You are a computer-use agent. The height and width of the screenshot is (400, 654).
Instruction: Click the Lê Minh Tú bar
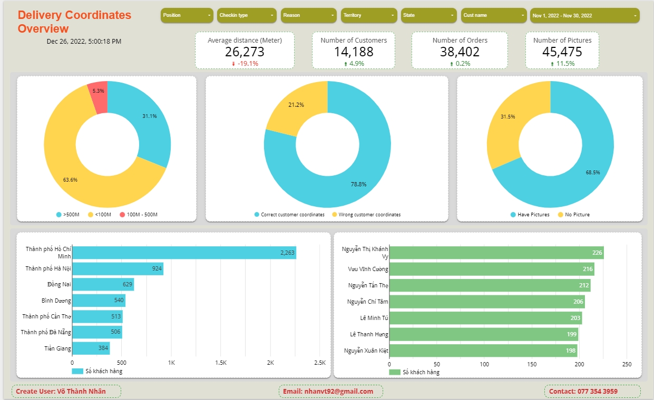click(485, 318)
